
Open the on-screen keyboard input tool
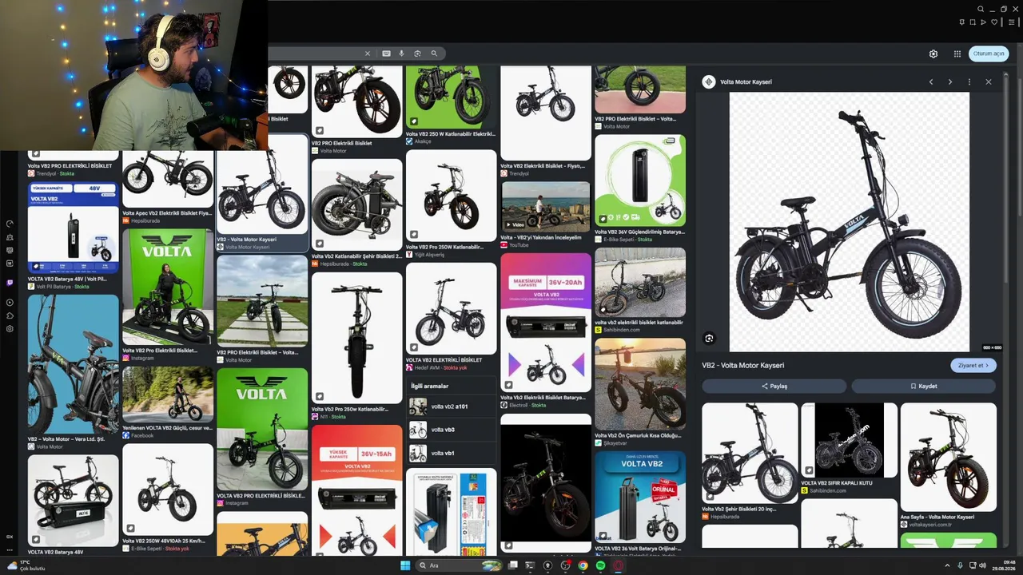pyautogui.click(x=386, y=54)
